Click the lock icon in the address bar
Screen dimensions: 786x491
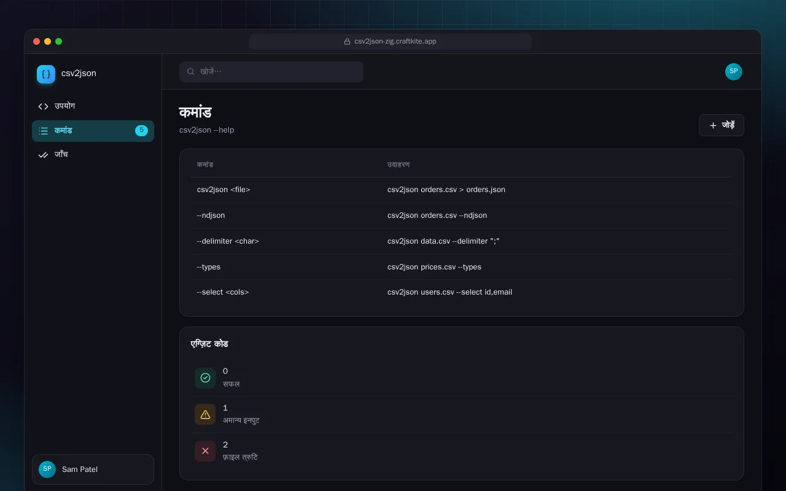(x=348, y=42)
